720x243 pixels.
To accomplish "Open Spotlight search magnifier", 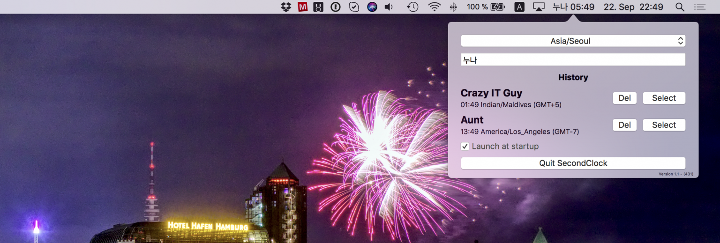I will tap(680, 7).
